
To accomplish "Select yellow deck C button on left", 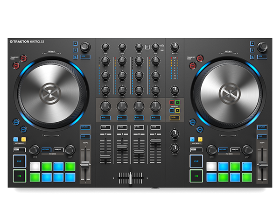I will tap(23, 140).
